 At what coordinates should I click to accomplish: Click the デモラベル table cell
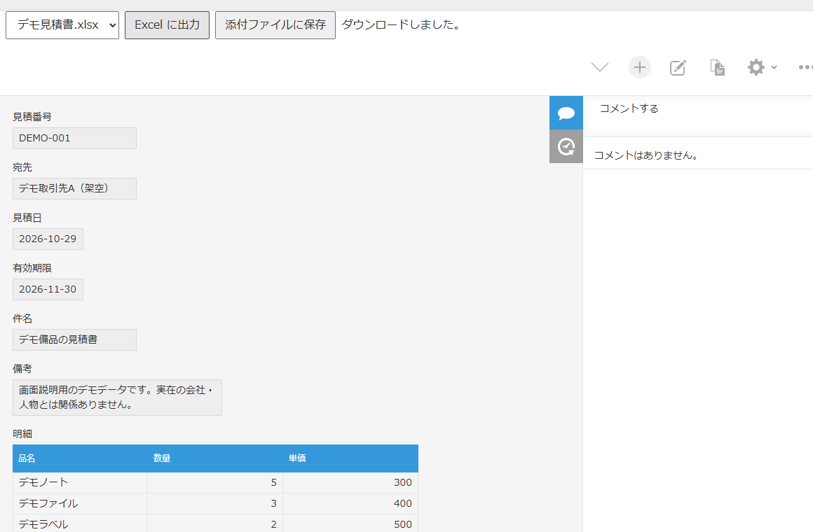pos(81,524)
